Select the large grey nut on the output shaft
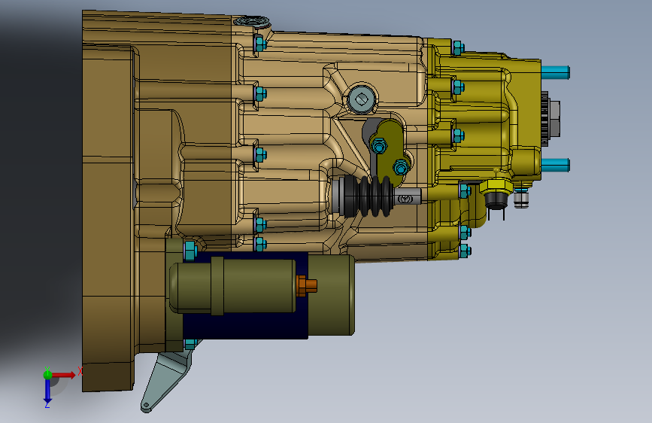652x423 pixels. click(x=554, y=119)
